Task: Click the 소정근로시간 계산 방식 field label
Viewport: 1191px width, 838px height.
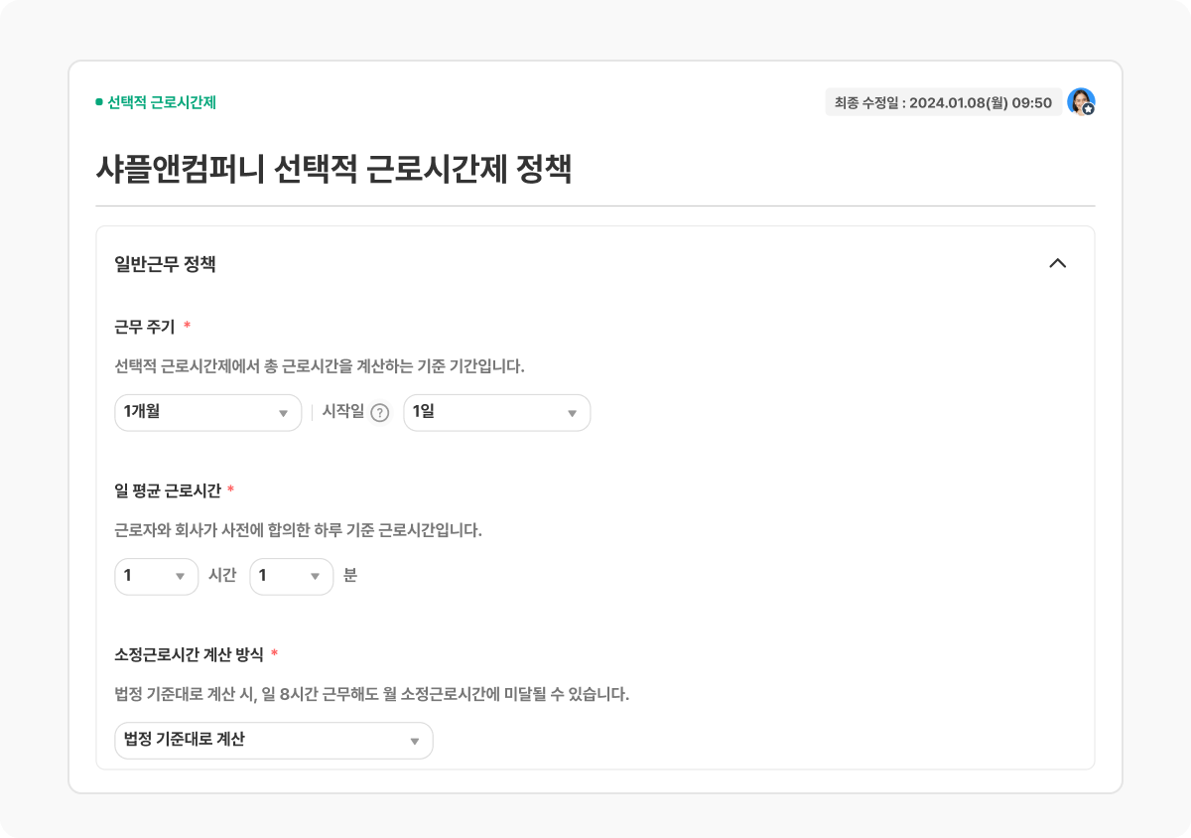Action: [190, 654]
